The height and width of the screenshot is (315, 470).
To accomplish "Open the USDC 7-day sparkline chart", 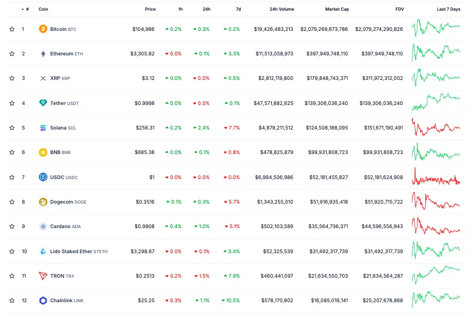I will click(435, 177).
